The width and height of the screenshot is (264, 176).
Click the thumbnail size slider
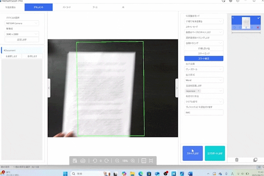(246, 32)
